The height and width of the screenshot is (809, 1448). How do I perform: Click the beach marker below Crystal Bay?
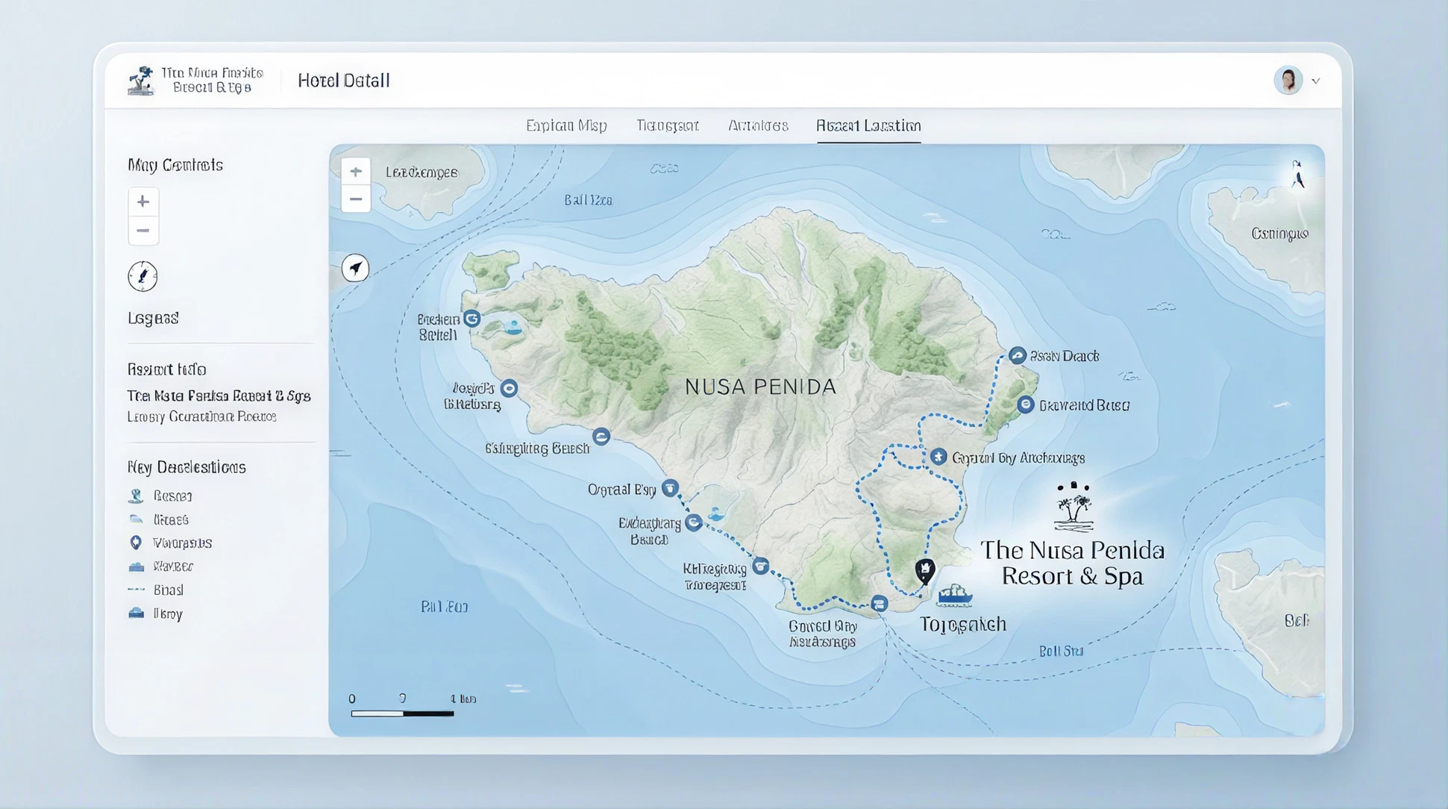point(694,522)
